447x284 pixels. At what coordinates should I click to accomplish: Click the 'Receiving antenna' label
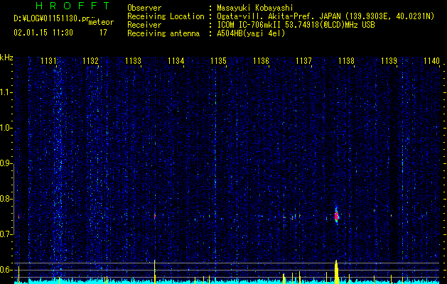163,33
